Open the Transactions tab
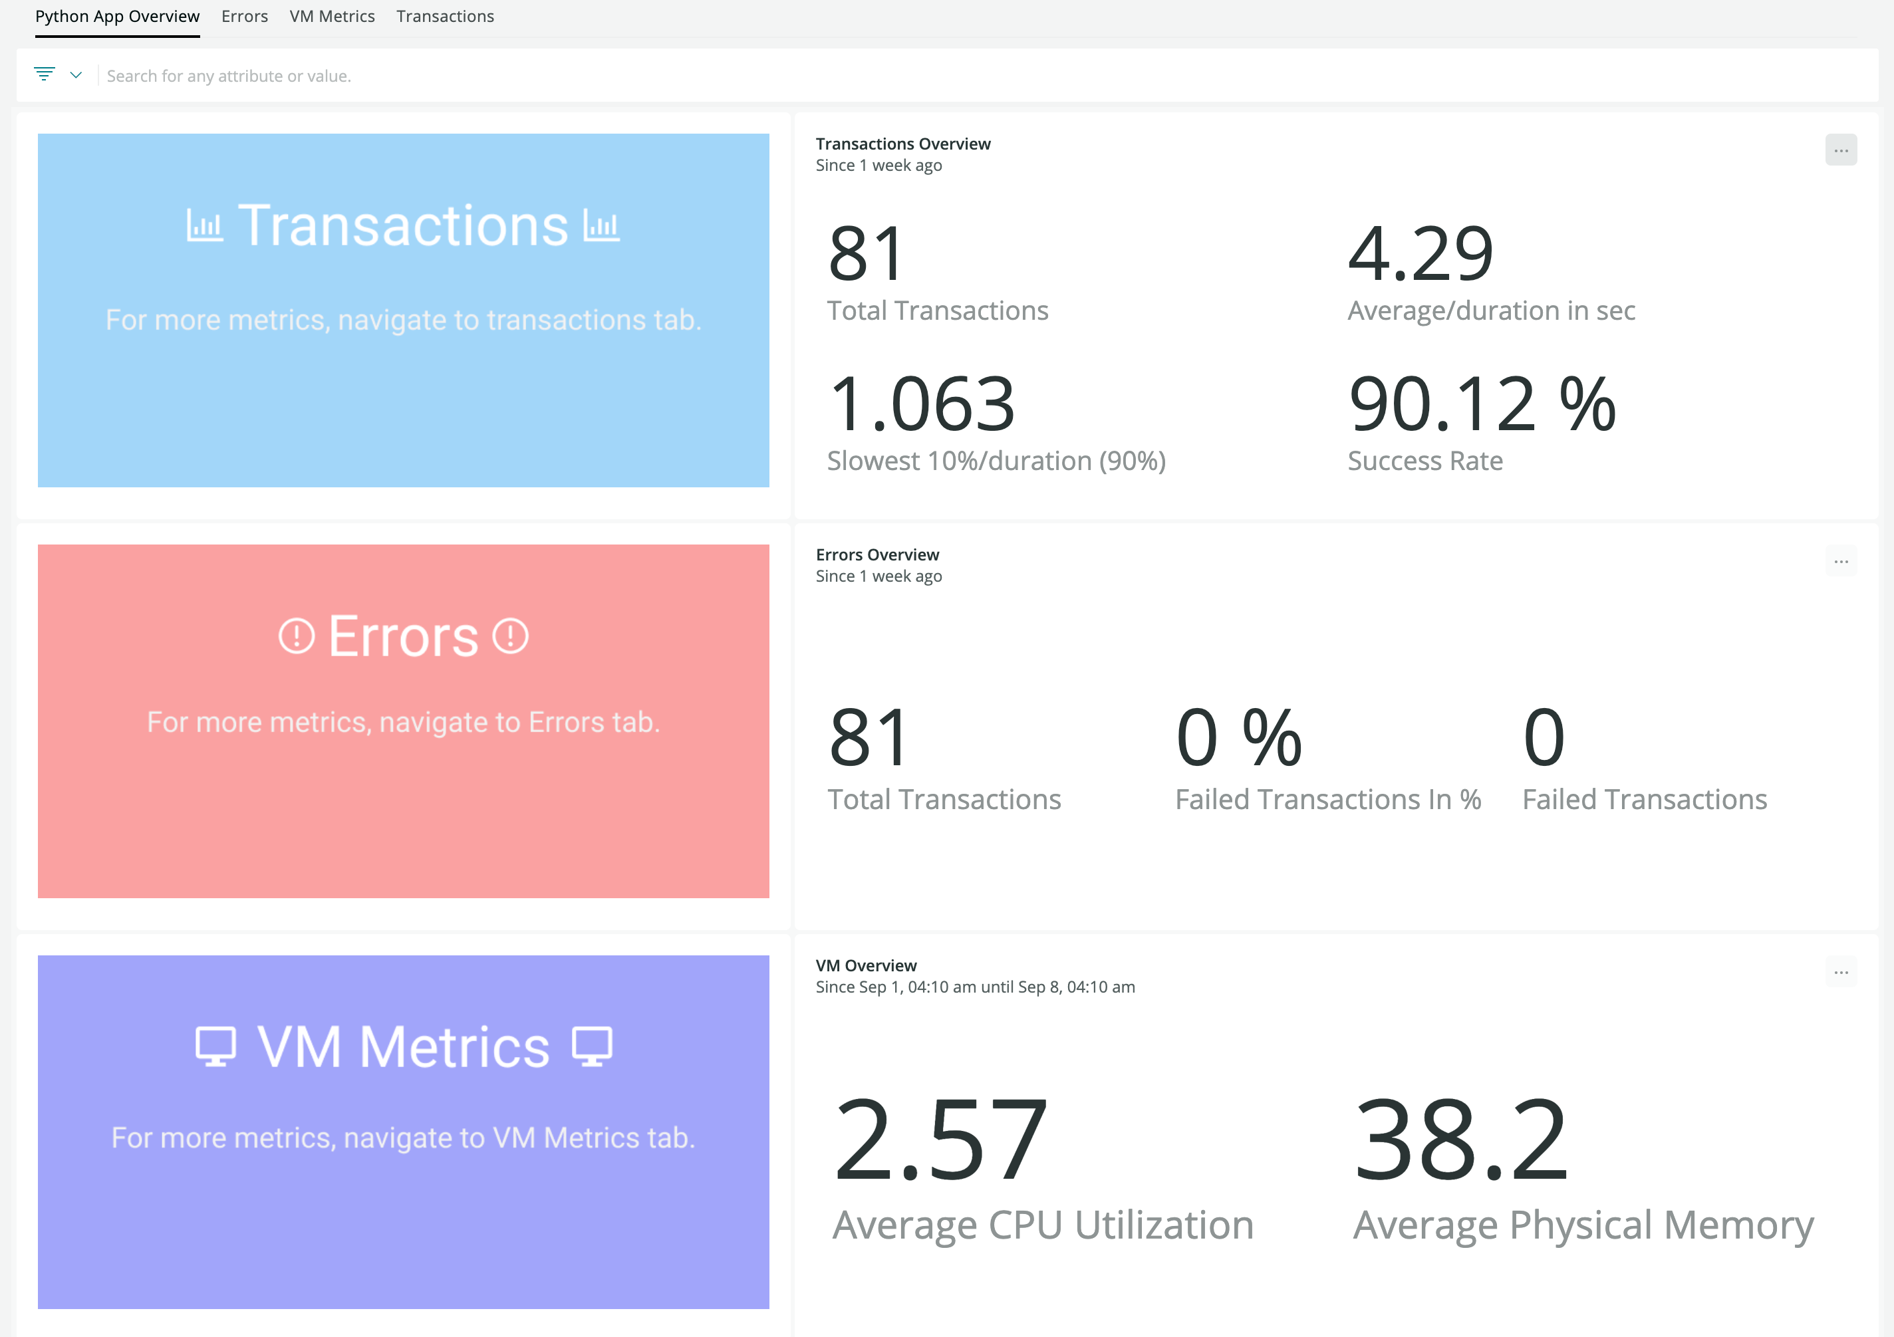The width and height of the screenshot is (1894, 1337). 445,17
